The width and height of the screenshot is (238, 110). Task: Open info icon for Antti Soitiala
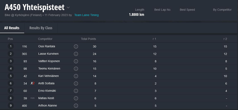click(x=76, y=83)
